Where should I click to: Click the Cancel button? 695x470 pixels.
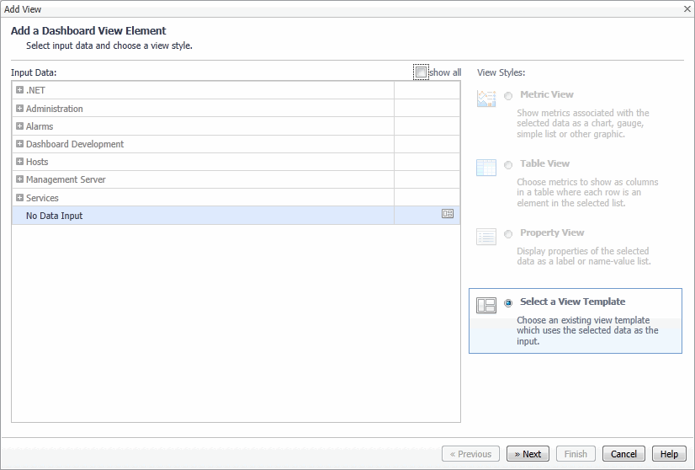pos(623,454)
